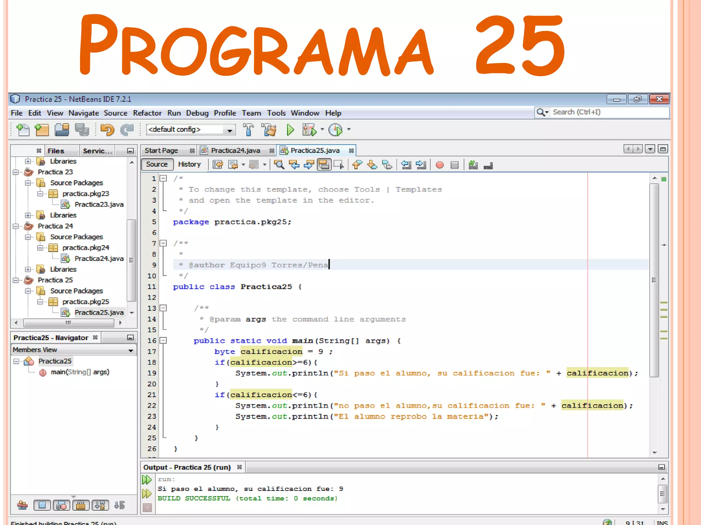Click the Profile Project clock icon
This screenshot has height=525, width=701.
[x=335, y=130]
